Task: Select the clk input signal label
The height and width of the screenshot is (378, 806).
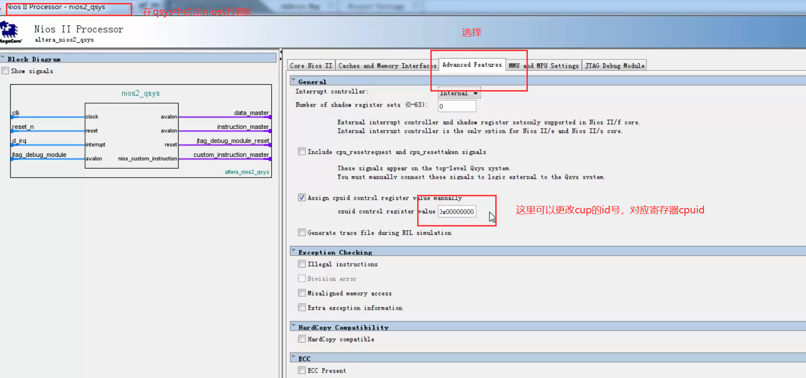Action: click(16, 113)
